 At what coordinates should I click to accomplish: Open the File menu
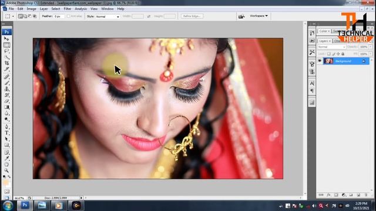[11, 9]
